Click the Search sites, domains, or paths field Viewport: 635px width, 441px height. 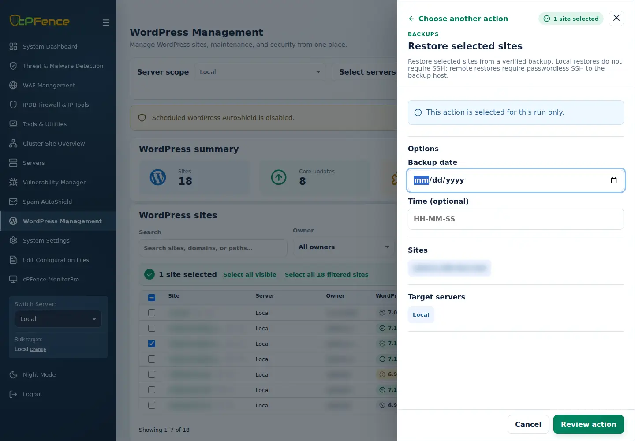coord(213,248)
